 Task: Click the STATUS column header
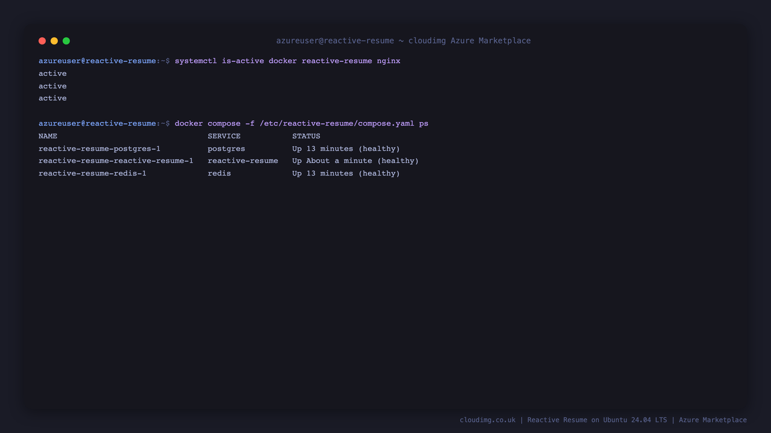(x=306, y=136)
